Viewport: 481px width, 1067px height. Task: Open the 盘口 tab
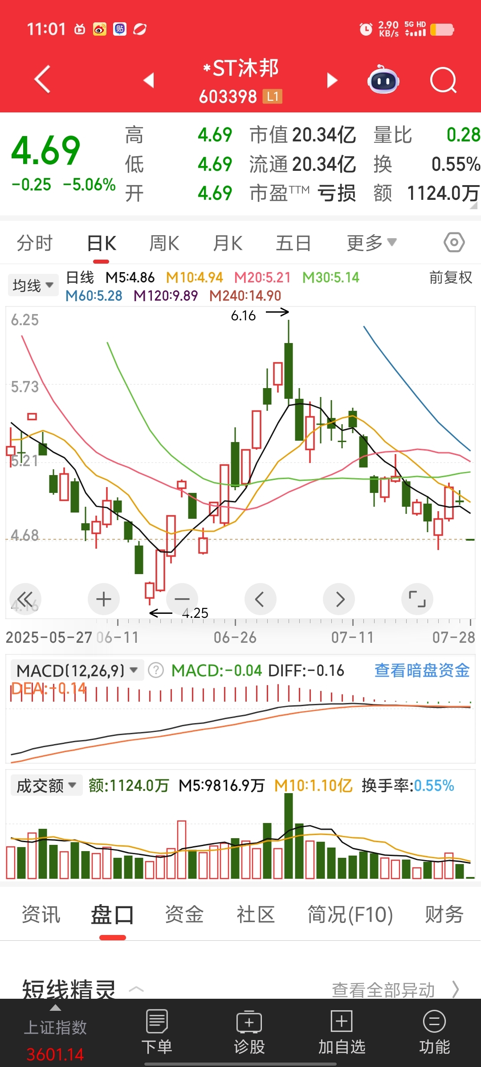pos(112,914)
